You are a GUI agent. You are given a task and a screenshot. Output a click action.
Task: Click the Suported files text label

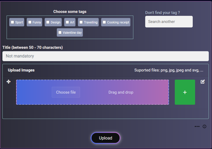click(169, 70)
